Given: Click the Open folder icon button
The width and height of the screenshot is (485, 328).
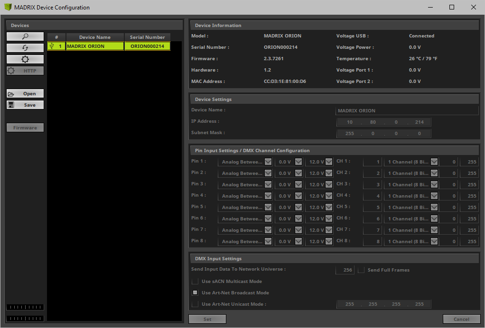Looking at the screenshot, I should point(25,93).
